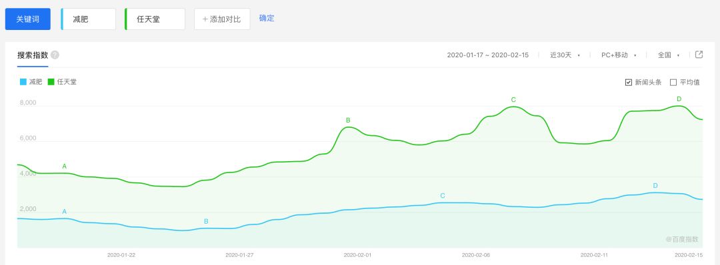Enable the 平均值 checkbox
This screenshot has height=265, width=720.
point(673,83)
